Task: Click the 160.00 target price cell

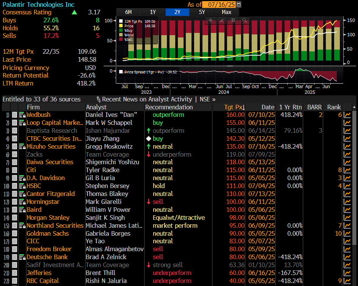Action: (x=235, y=115)
